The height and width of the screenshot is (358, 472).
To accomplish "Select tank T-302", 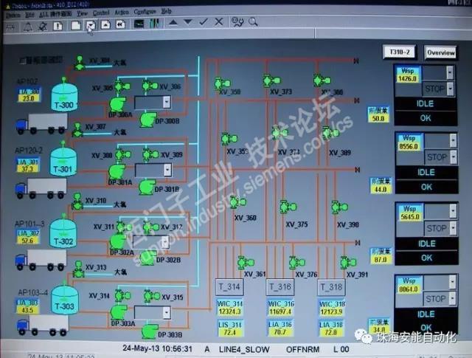I will pyautogui.click(x=63, y=232).
